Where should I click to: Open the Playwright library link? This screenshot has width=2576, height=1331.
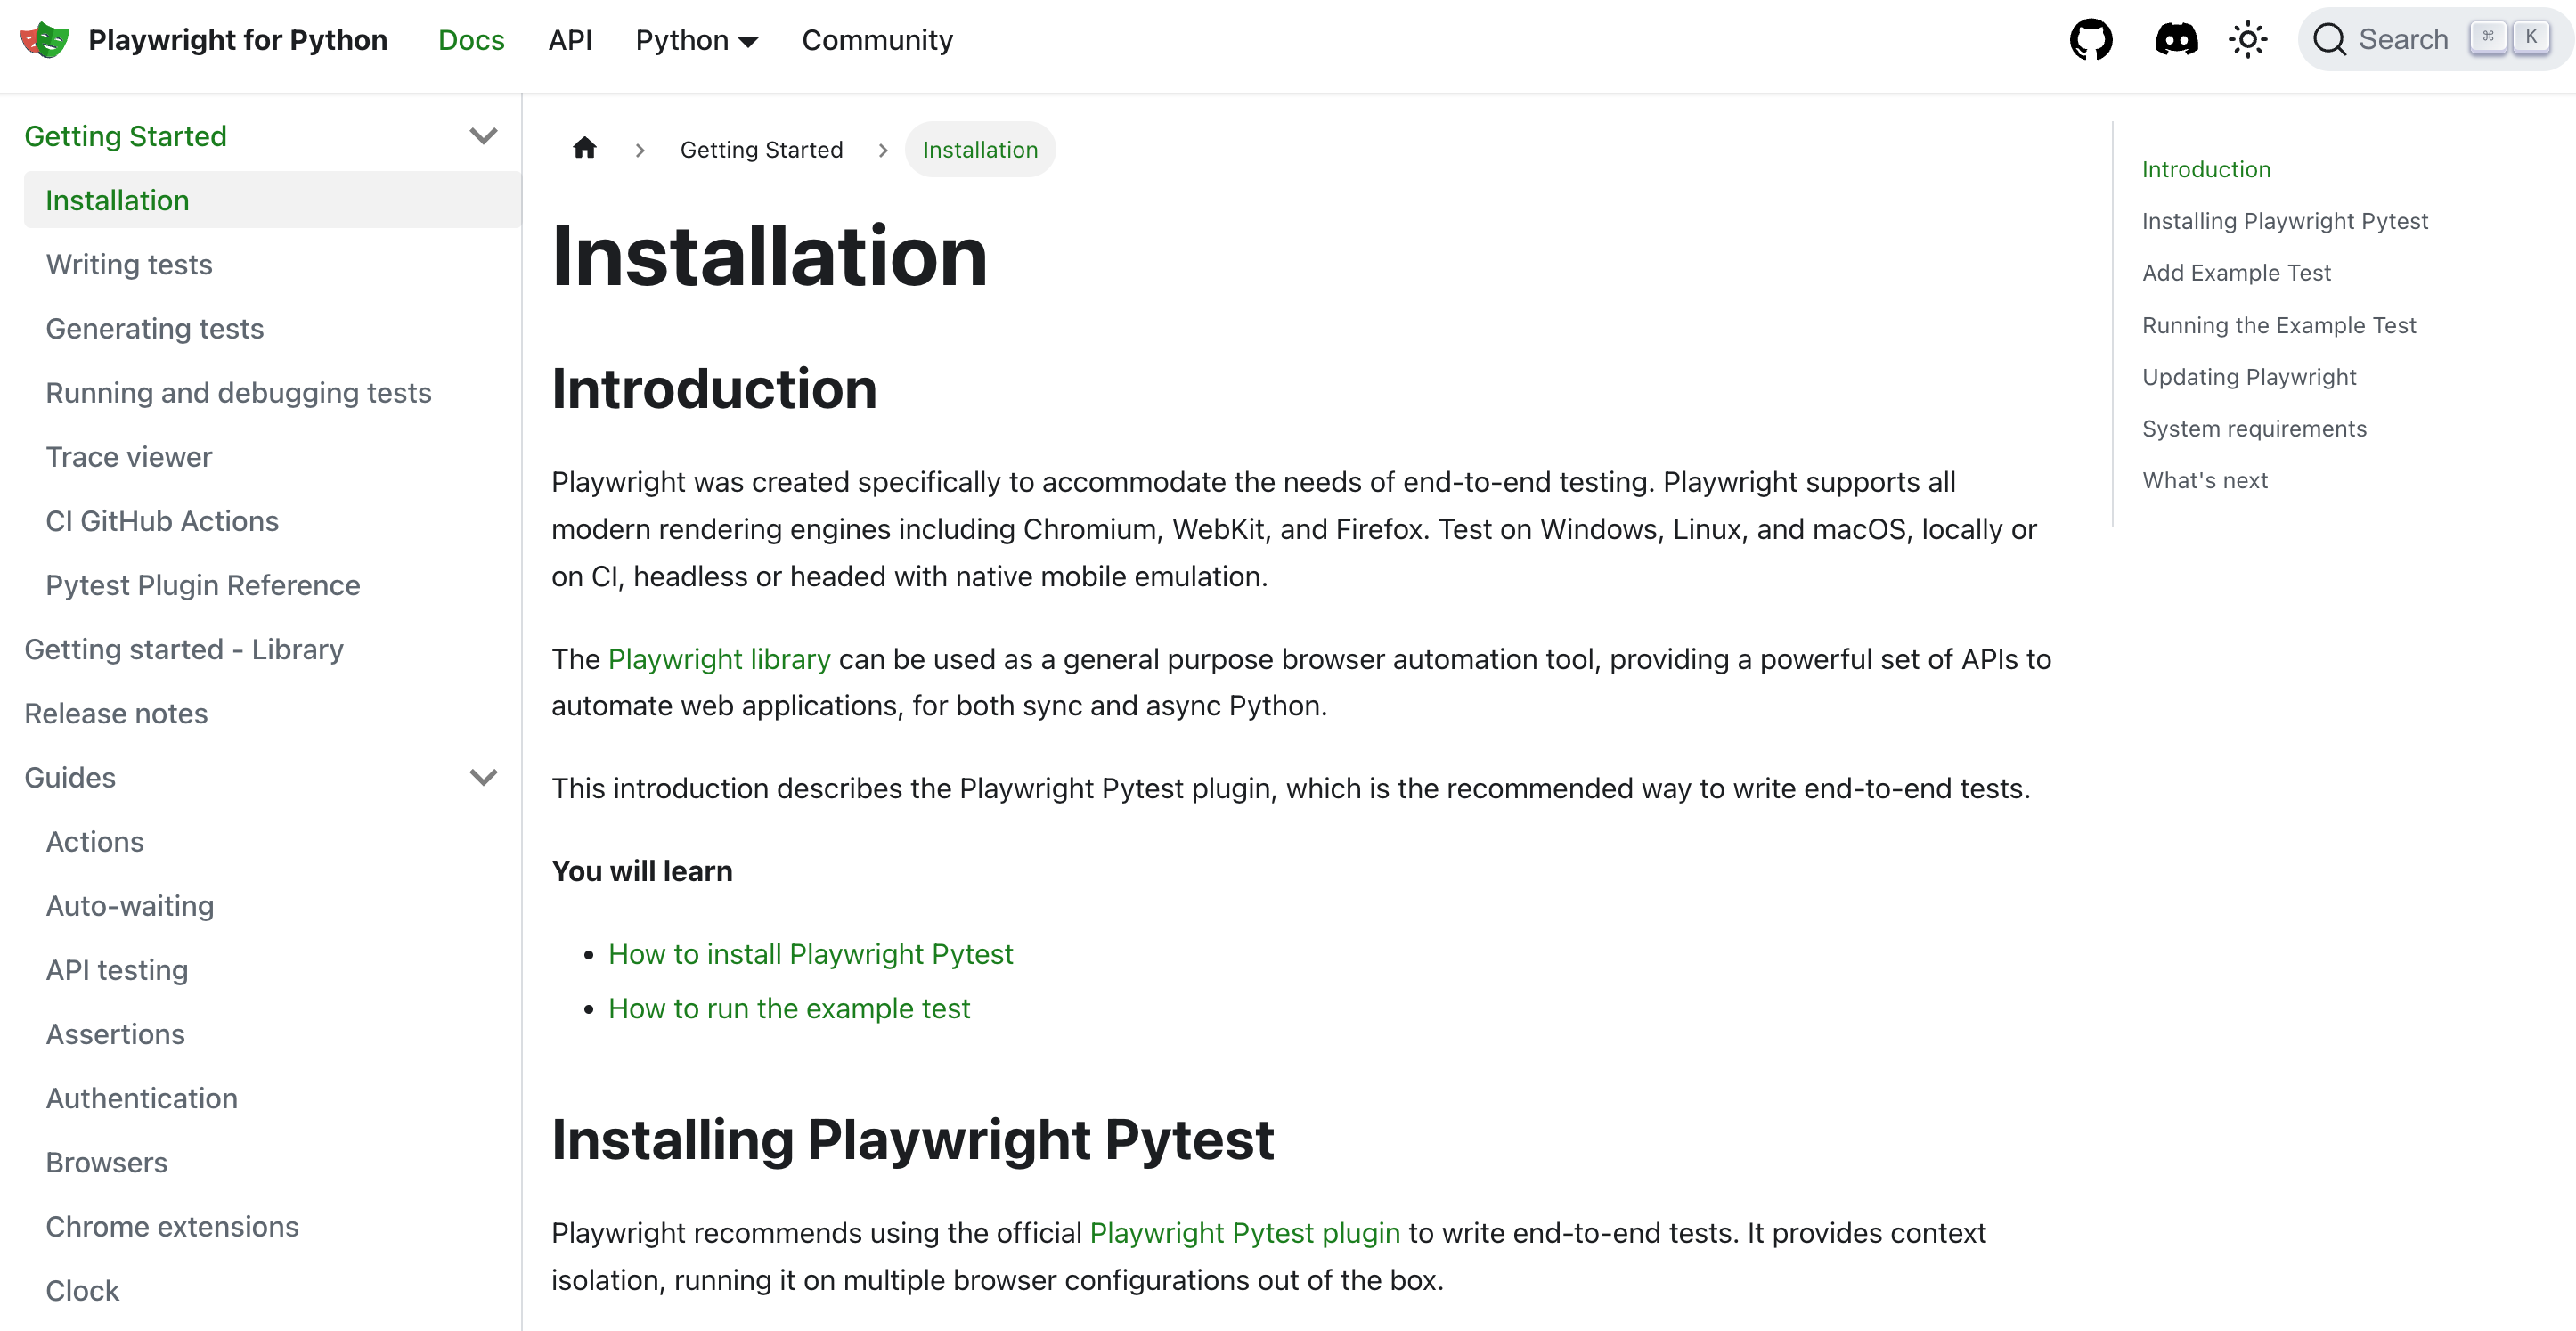[719, 659]
